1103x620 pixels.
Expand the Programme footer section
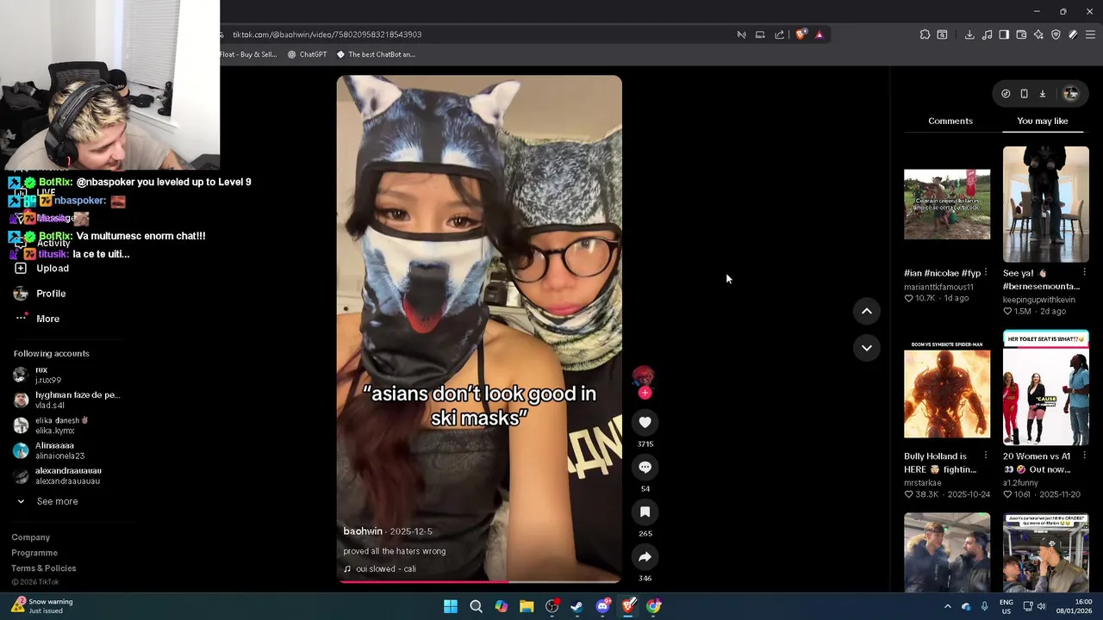(x=34, y=553)
